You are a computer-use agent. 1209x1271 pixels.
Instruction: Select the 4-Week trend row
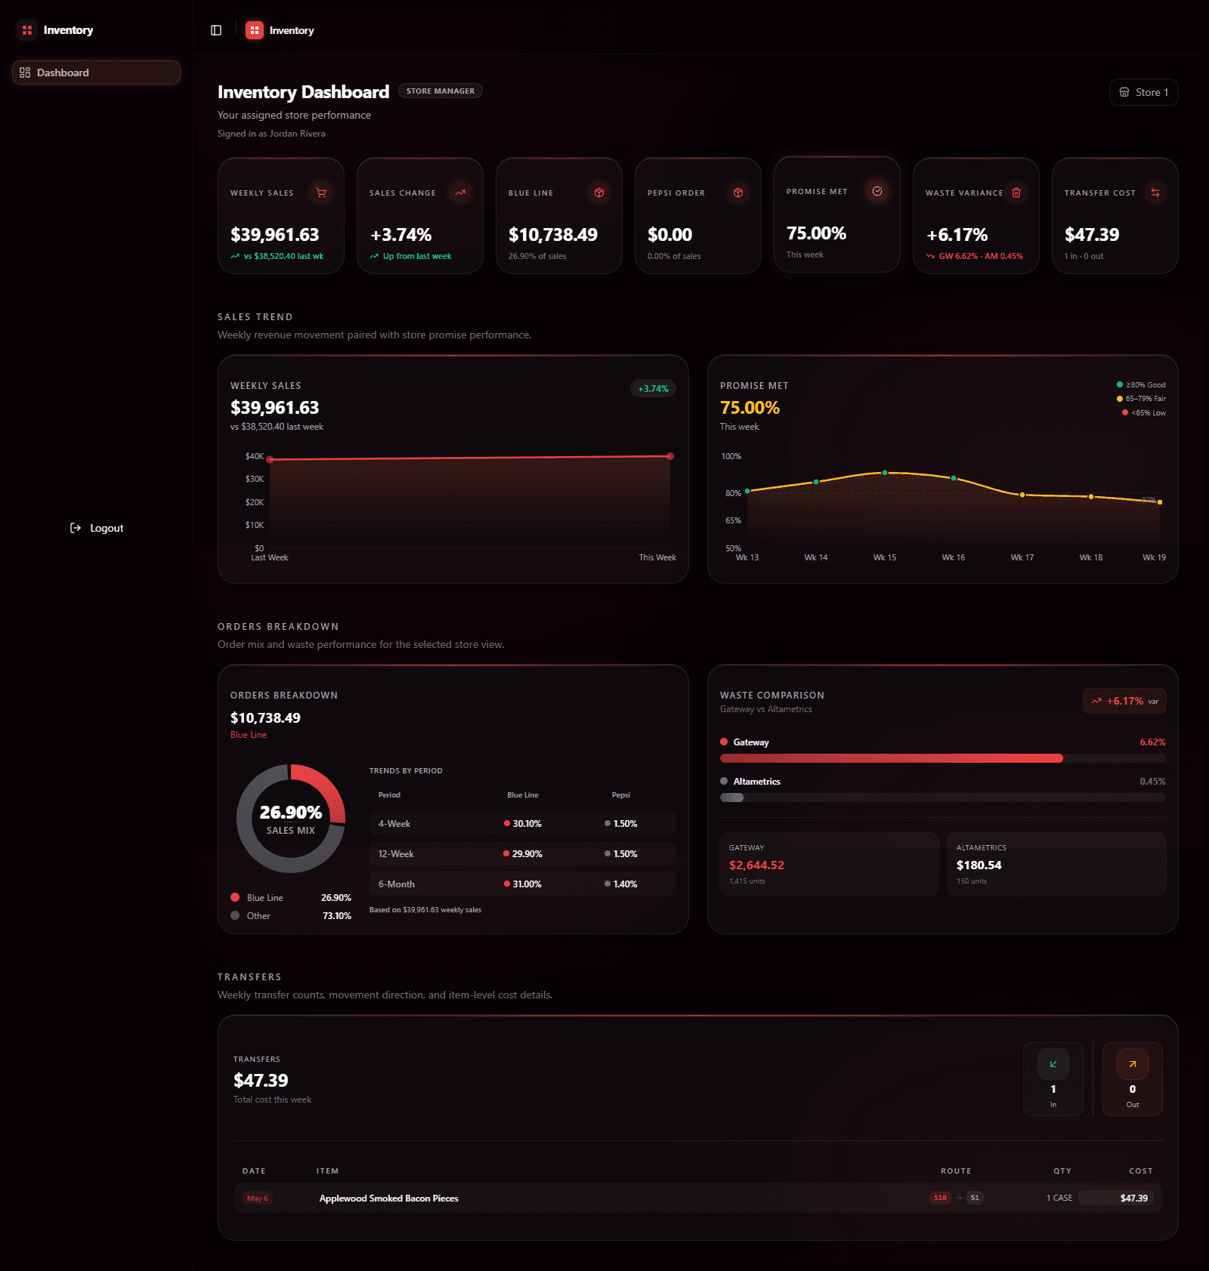pyautogui.click(x=523, y=824)
